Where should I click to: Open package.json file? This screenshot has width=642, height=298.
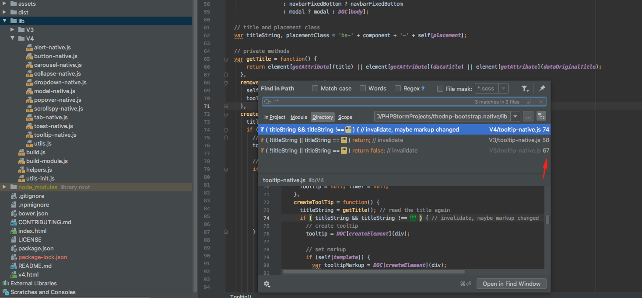tap(36, 248)
